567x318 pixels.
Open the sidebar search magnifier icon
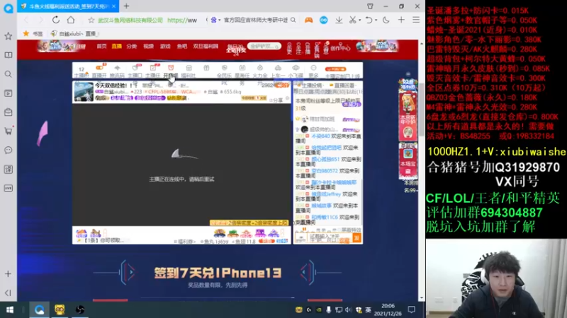tap(8, 74)
